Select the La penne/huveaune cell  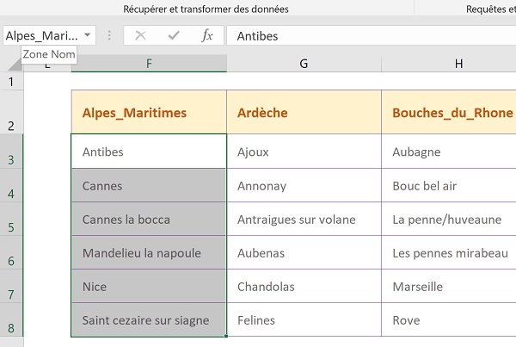tap(449, 220)
